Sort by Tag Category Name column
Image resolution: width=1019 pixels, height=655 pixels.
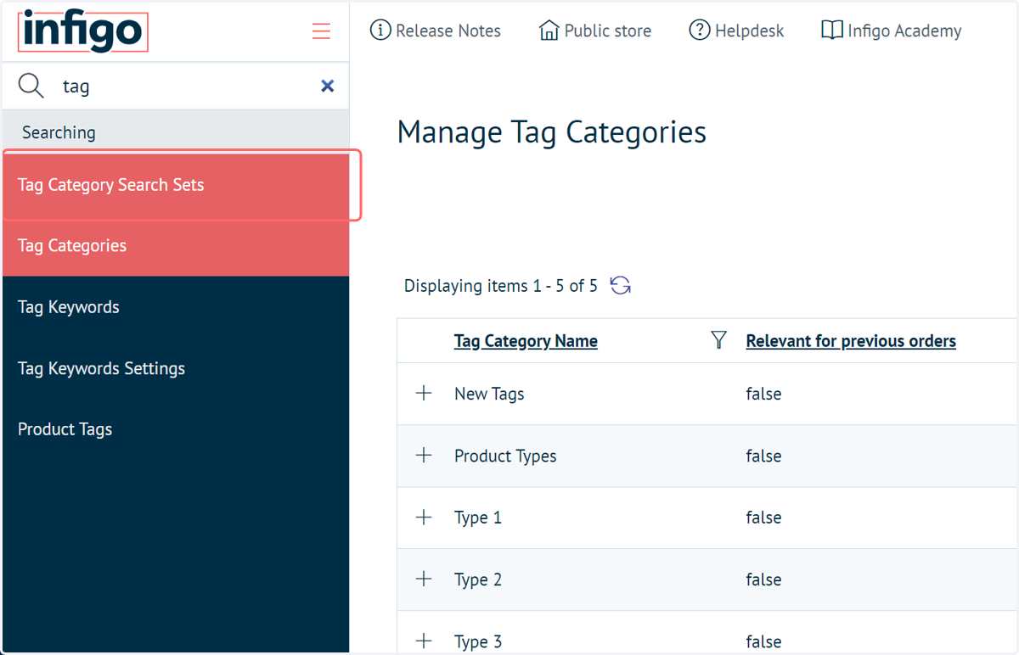(x=526, y=341)
